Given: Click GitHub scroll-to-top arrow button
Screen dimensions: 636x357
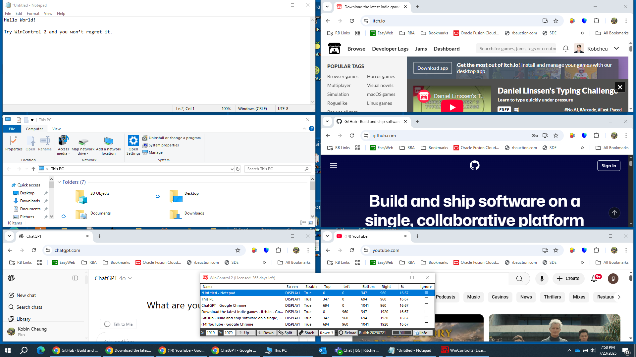Looking at the screenshot, I should (x=614, y=213).
